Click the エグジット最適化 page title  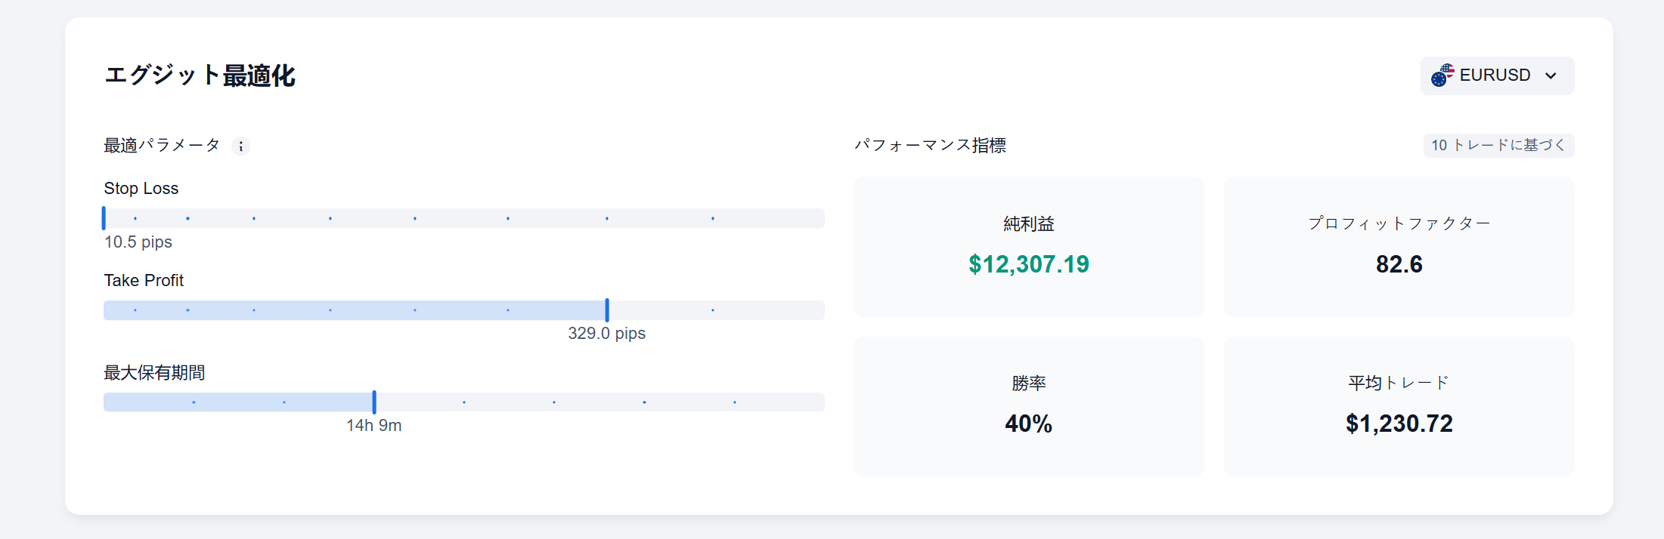click(202, 76)
